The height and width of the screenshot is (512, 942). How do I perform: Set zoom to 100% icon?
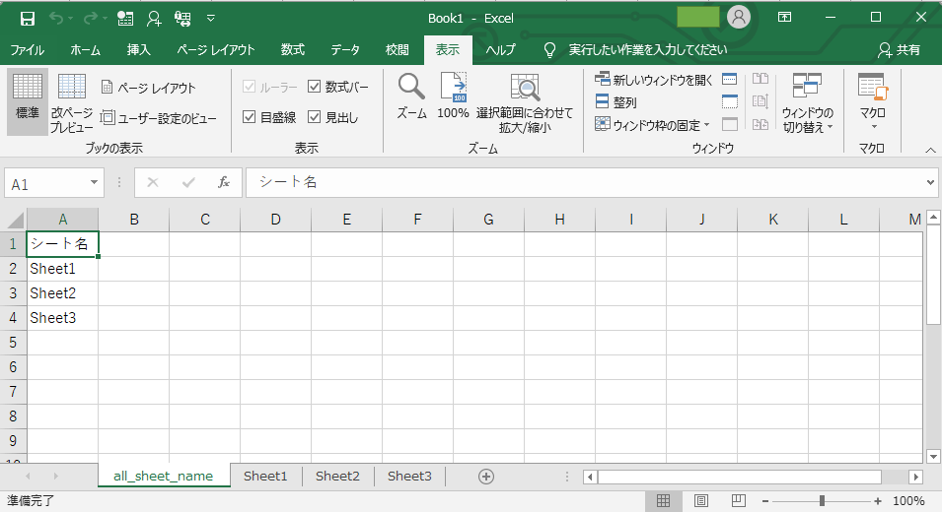(453, 89)
